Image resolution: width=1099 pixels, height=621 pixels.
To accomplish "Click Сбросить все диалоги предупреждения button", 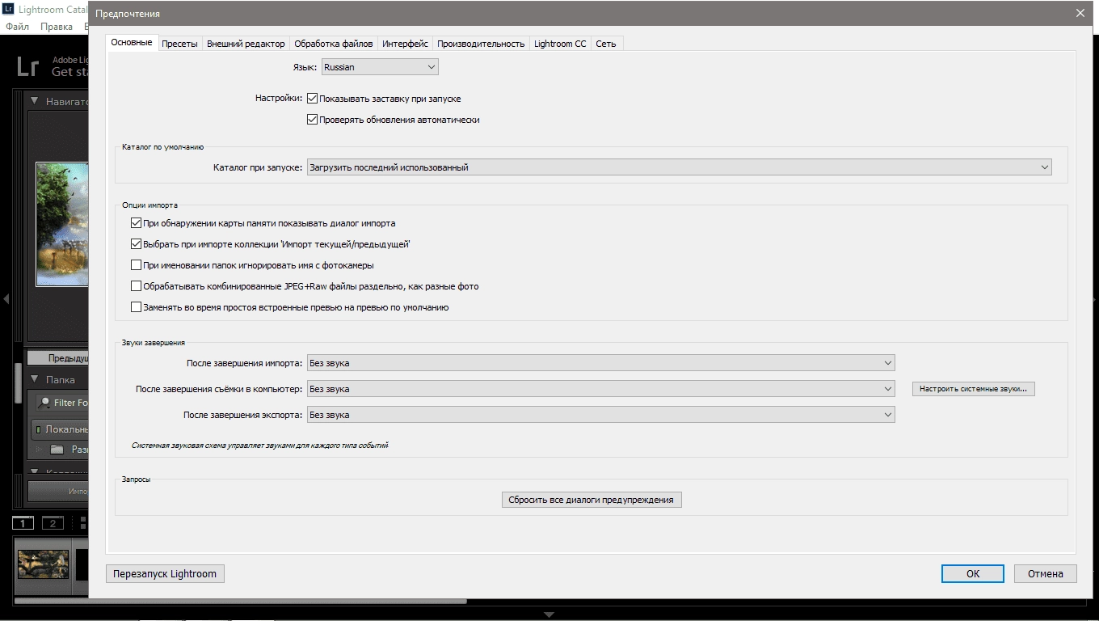I will point(592,500).
